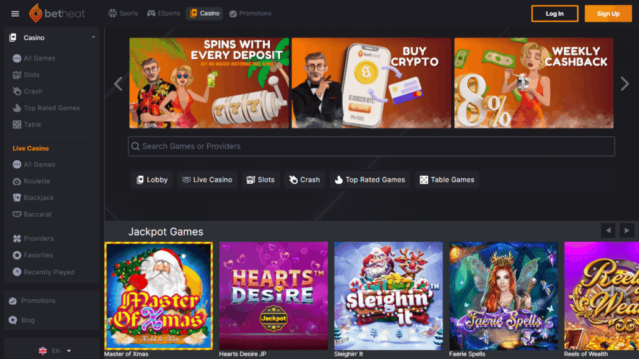Click the Sign Up button
This screenshot has height=359, width=639.
tap(608, 14)
